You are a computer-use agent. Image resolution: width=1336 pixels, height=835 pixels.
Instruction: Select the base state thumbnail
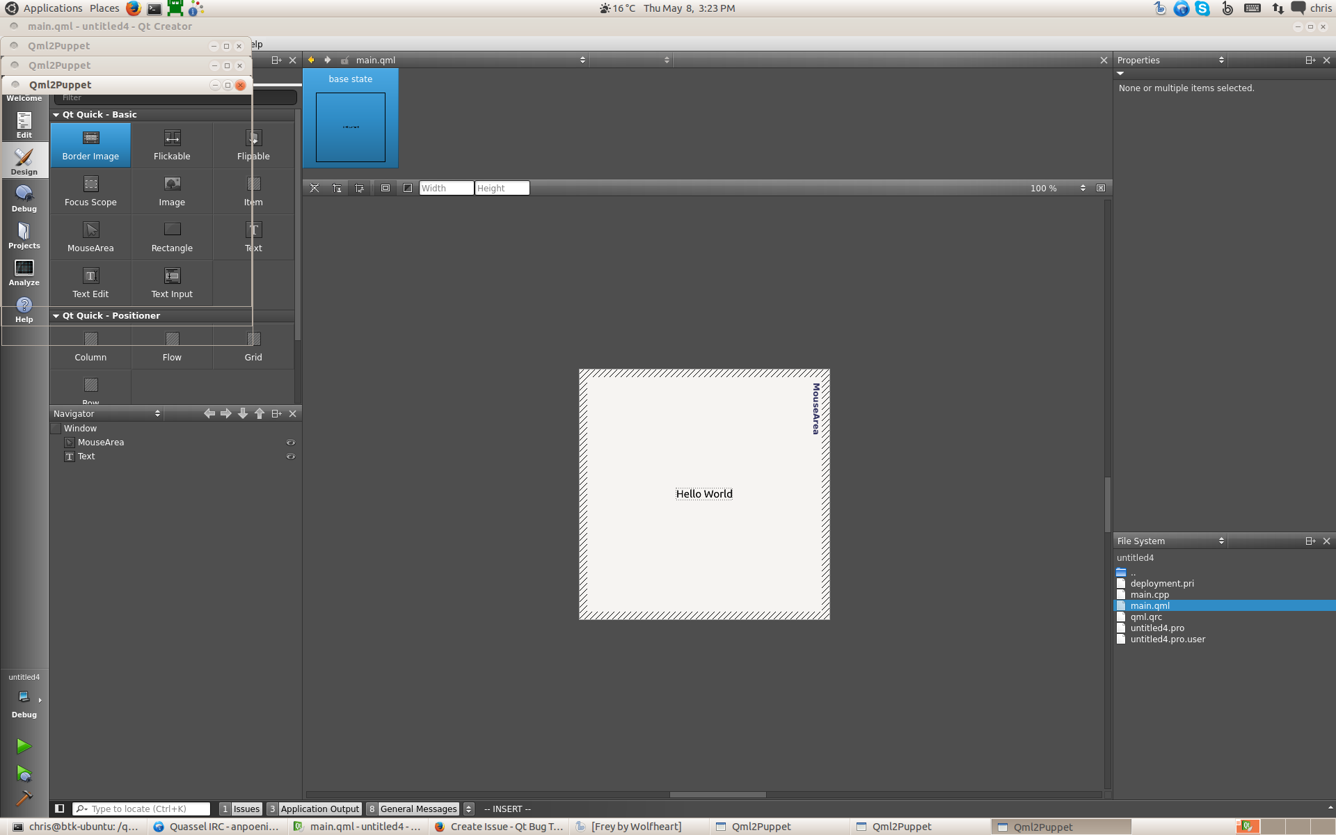point(350,127)
